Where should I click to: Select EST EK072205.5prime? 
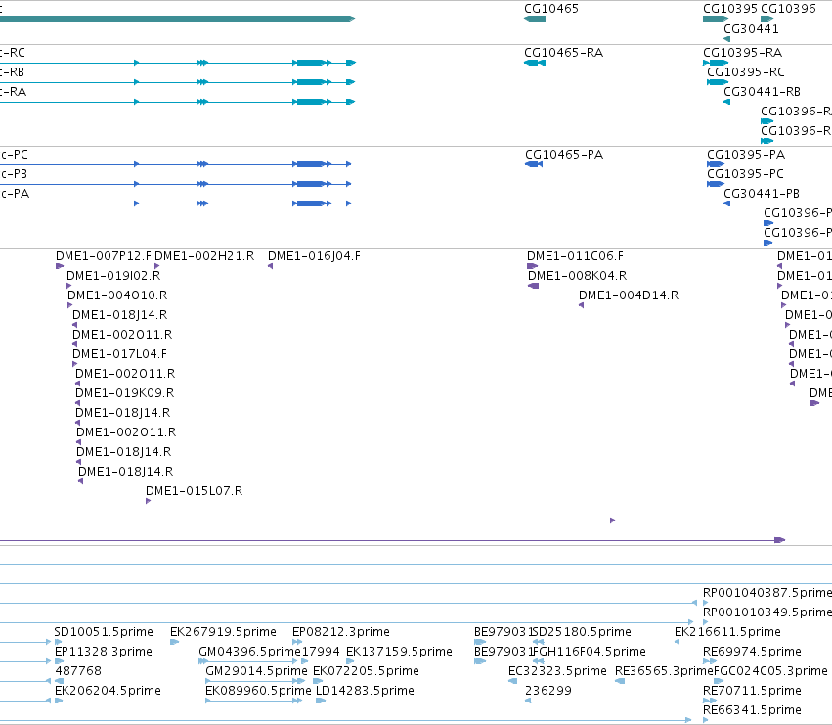click(366, 671)
